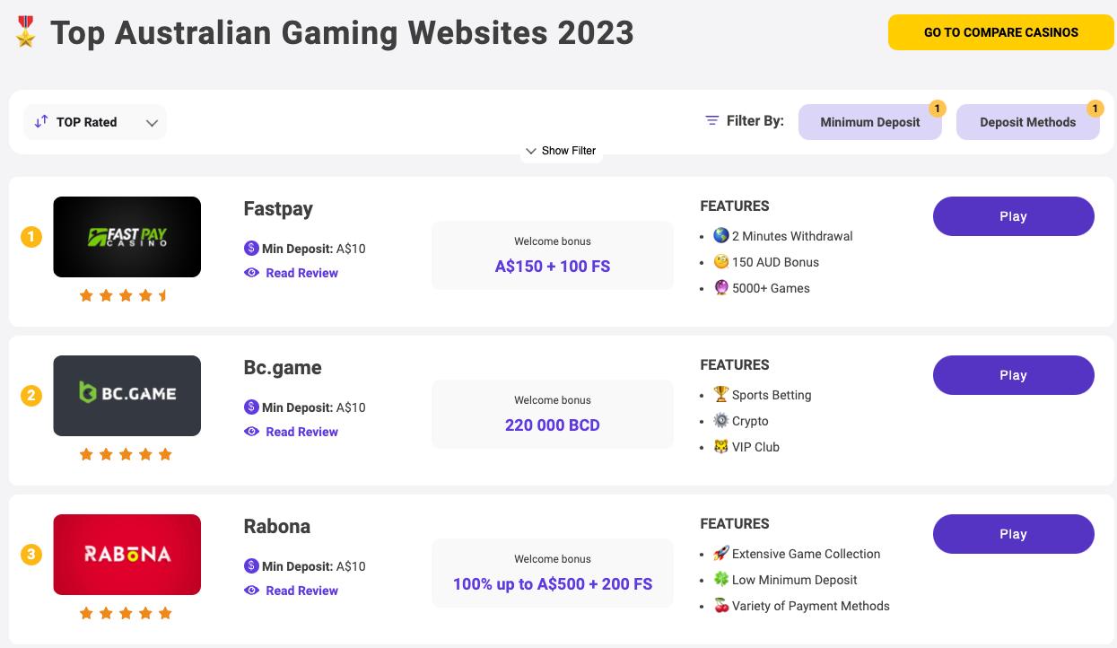This screenshot has width=1117, height=648.
Task: Click the BC.GAME logo
Action: click(x=127, y=396)
